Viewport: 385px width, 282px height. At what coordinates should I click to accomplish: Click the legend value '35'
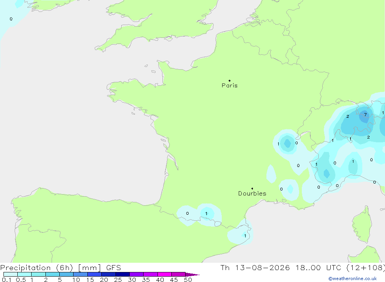146,280
